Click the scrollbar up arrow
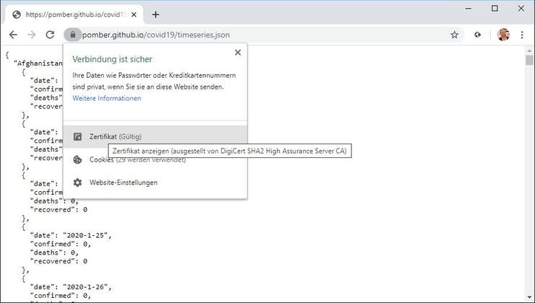535x303 pixels. tap(529, 51)
